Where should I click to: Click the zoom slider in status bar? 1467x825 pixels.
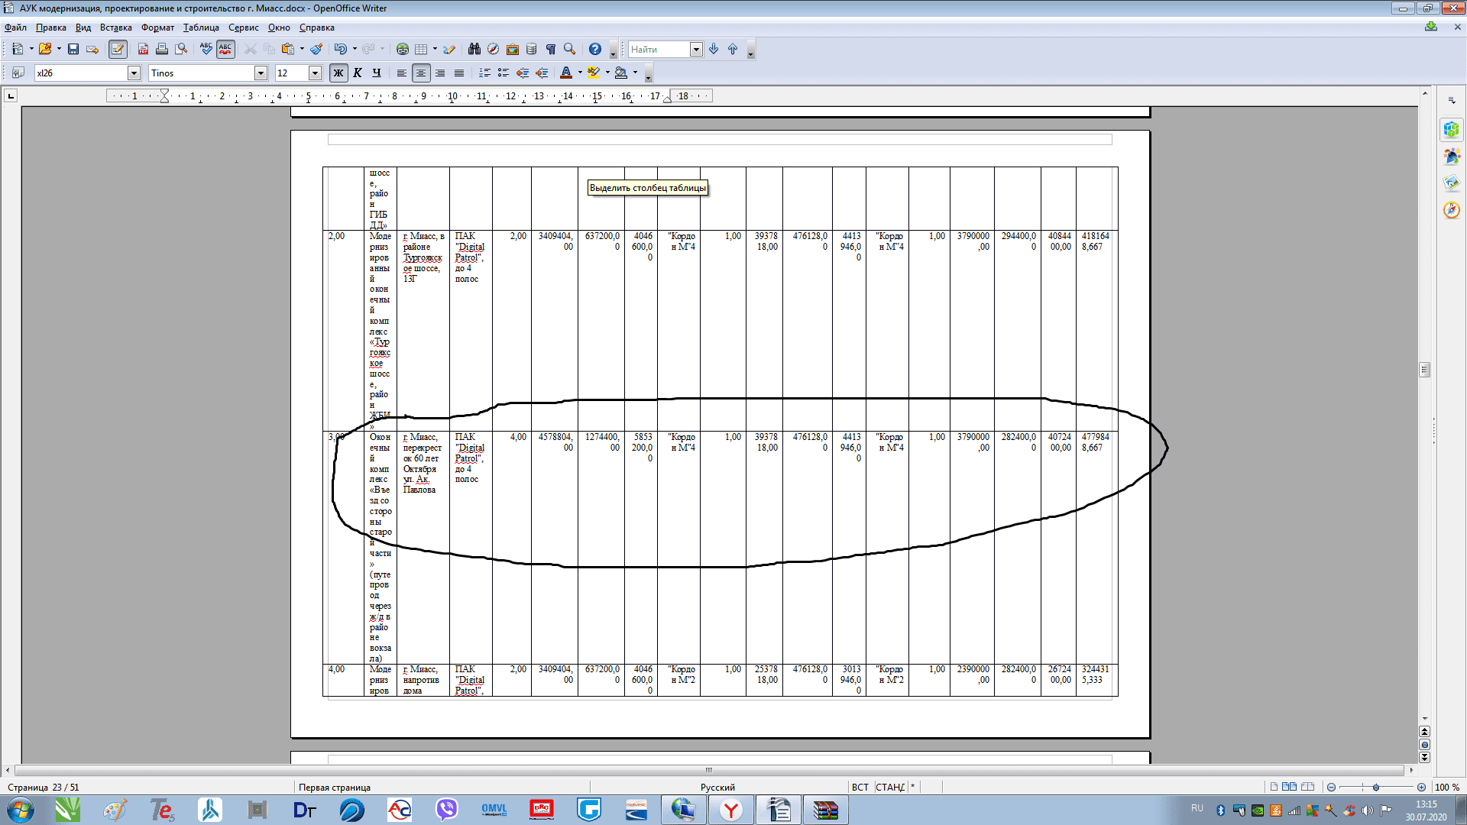click(1375, 787)
